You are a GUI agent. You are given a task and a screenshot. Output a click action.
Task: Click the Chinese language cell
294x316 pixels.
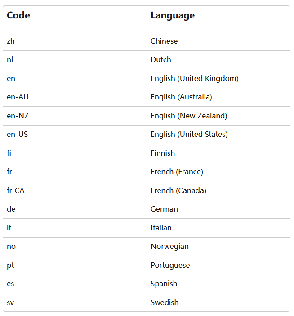coord(164,41)
